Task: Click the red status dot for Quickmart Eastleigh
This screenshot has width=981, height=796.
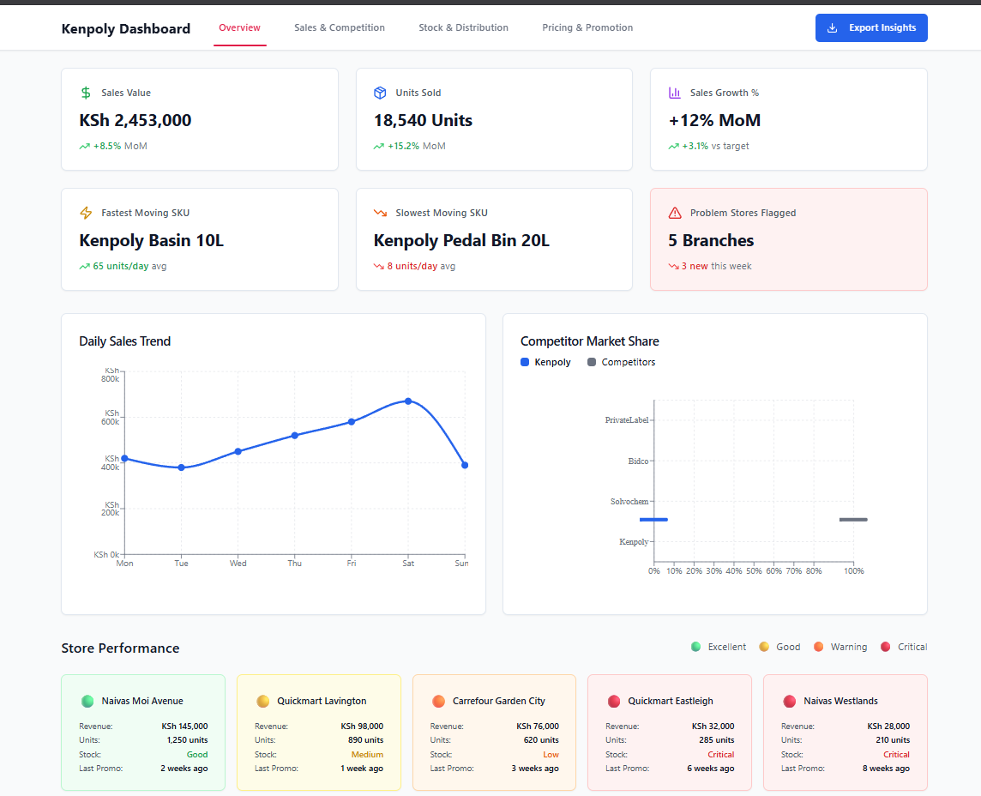Action: (613, 701)
